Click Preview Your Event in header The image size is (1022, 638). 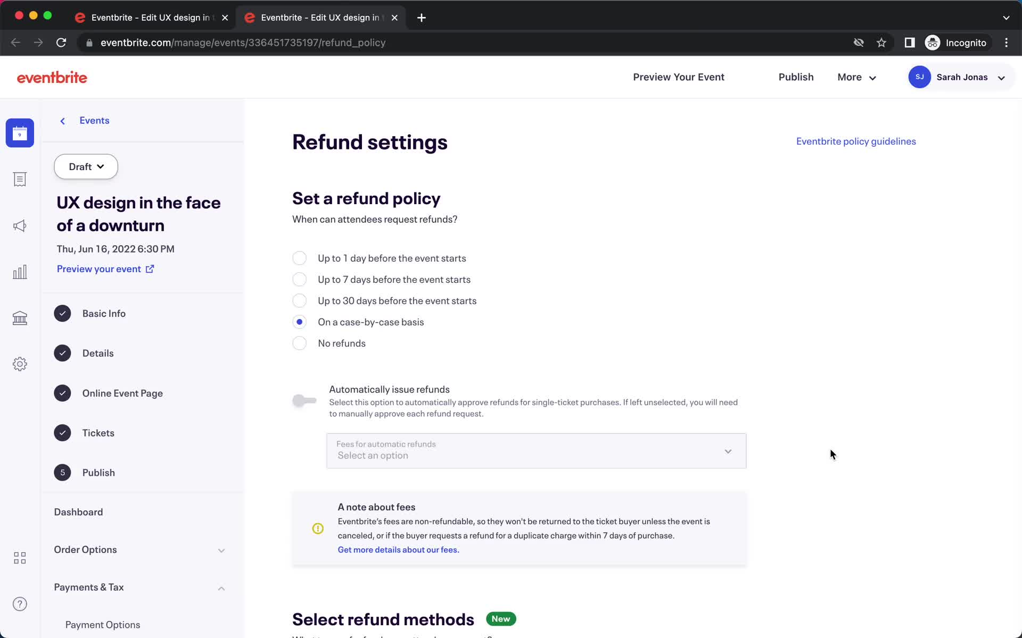point(679,77)
